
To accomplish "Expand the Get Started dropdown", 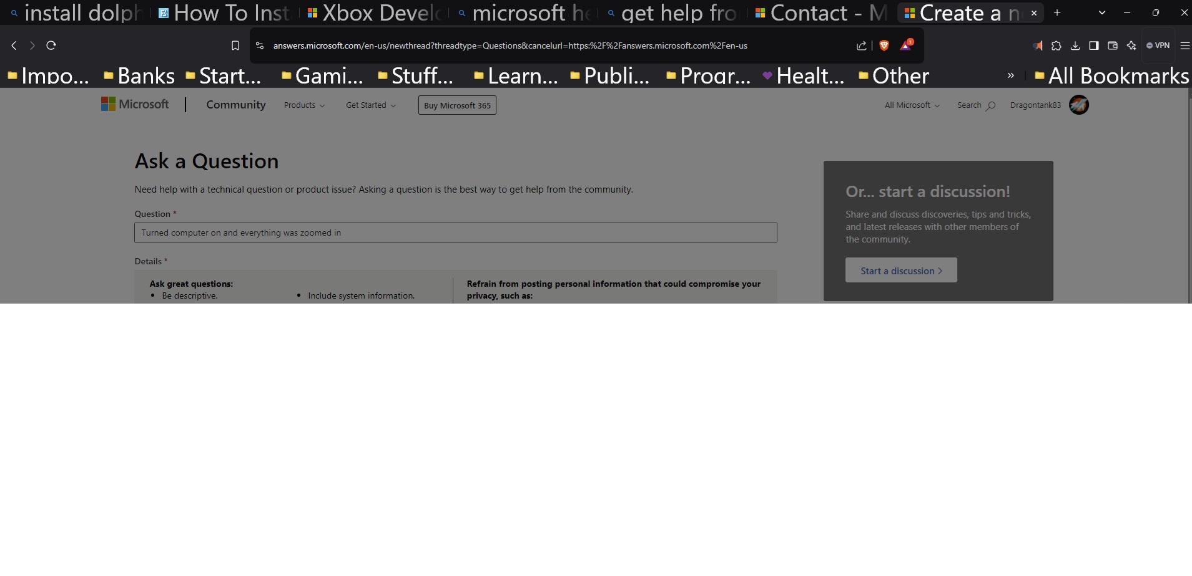I will pos(370,105).
